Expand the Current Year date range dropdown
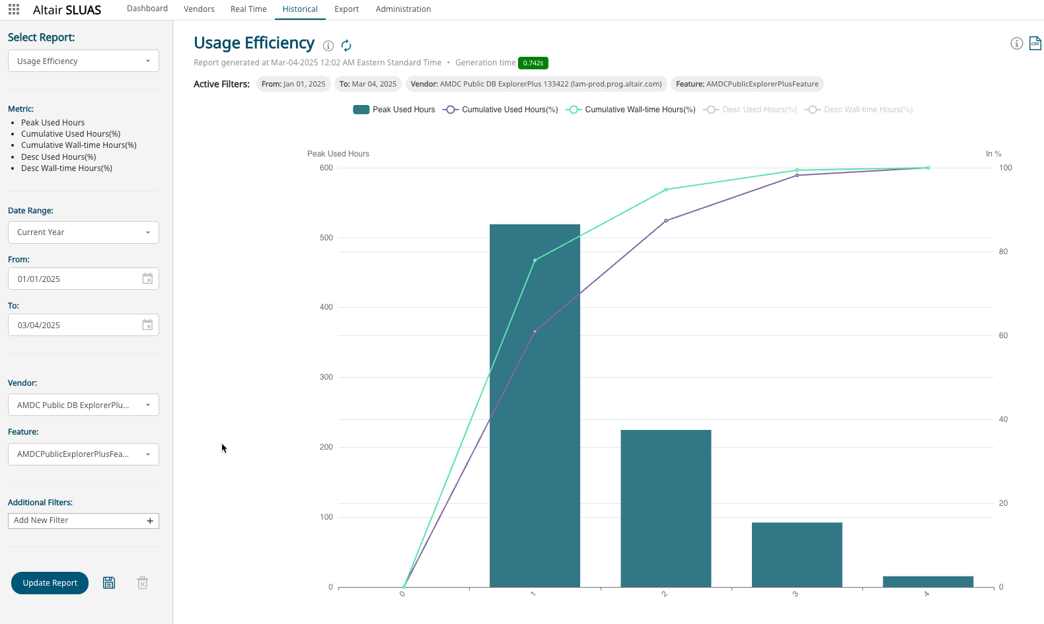Screen dimensions: 1044x624 click(x=83, y=232)
